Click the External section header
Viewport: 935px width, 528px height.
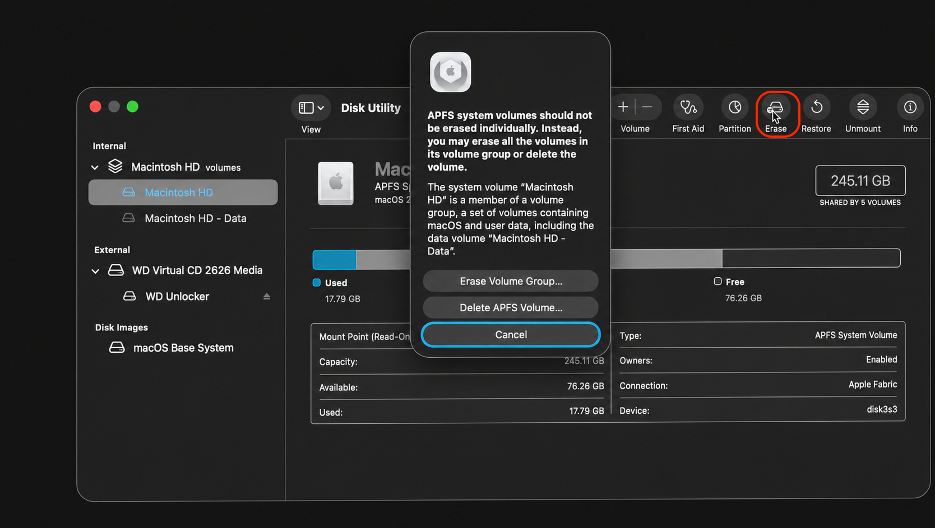tap(112, 250)
